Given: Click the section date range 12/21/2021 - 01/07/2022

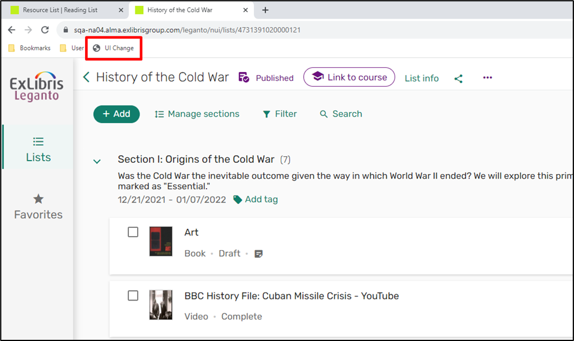Looking at the screenshot, I should coord(172,200).
